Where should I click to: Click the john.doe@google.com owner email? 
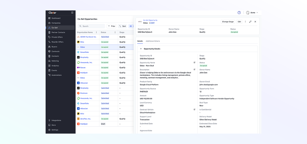pos(209,85)
